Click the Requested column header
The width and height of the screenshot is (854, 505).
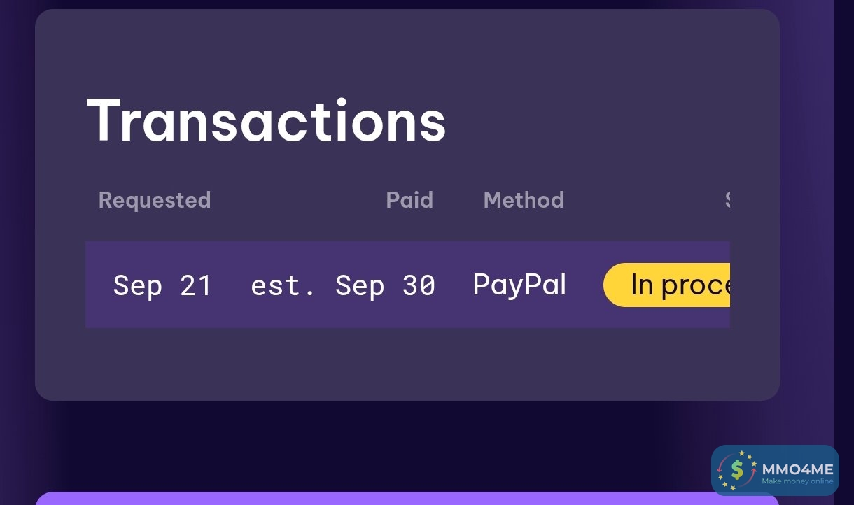[155, 200]
